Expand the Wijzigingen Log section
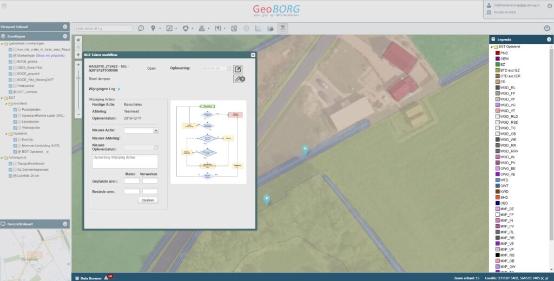Image resolution: width=554 pixels, height=281 pixels. (x=119, y=89)
